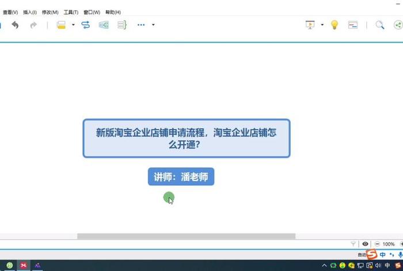Click the network monitor tray icon
This screenshot has width=403, height=271.
[x=360, y=265]
